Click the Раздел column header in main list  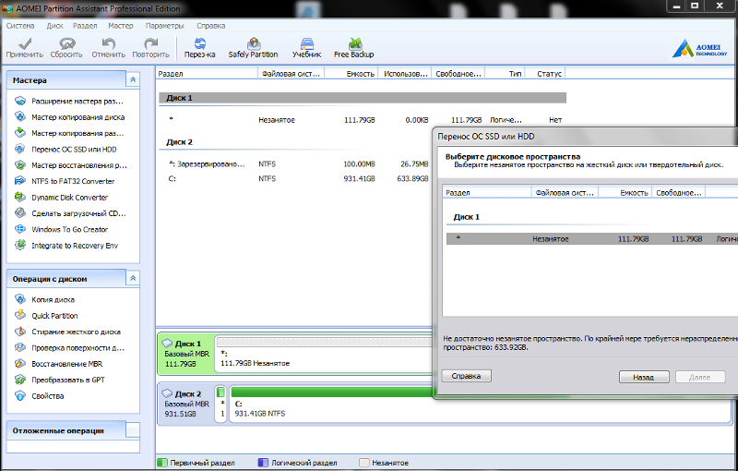(207, 74)
